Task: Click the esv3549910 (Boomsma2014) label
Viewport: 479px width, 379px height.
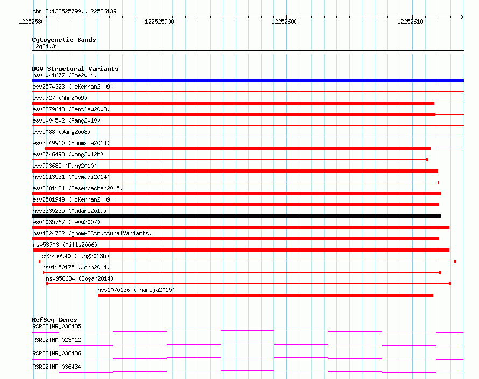Action: [71, 143]
